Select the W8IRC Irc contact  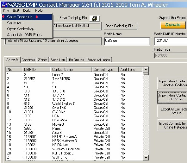(74, 157)
